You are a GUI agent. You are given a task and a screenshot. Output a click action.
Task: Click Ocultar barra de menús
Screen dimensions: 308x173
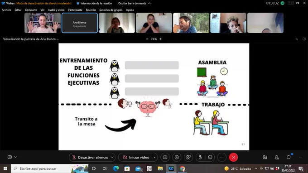135,3
